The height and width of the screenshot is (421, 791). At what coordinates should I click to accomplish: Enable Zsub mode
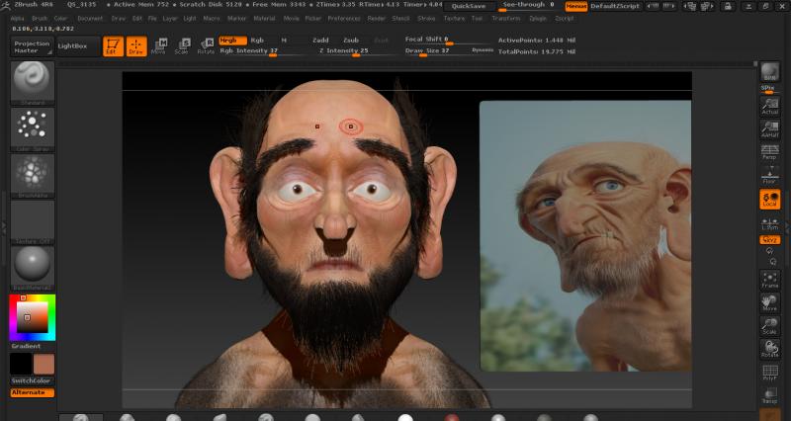coord(351,41)
